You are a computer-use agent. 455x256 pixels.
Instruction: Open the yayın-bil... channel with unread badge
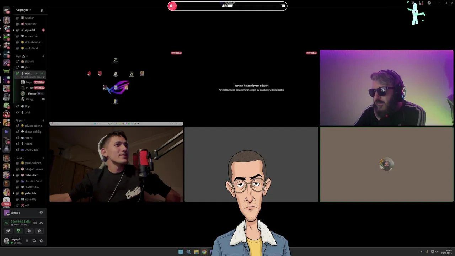[30, 30]
